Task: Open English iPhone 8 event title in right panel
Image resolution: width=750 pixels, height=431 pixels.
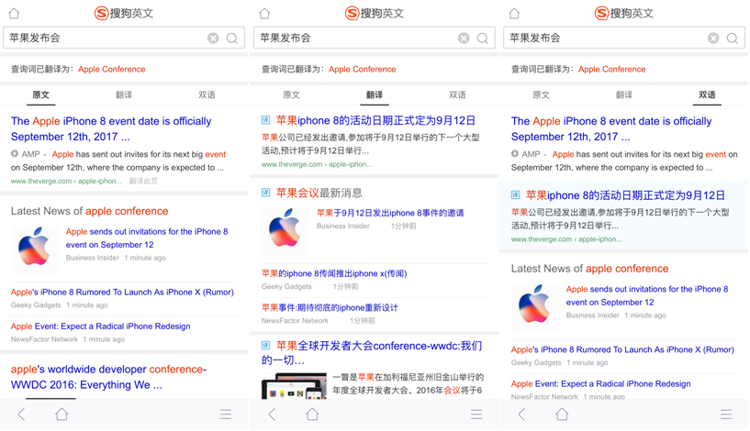Action: click(x=611, y=128)
